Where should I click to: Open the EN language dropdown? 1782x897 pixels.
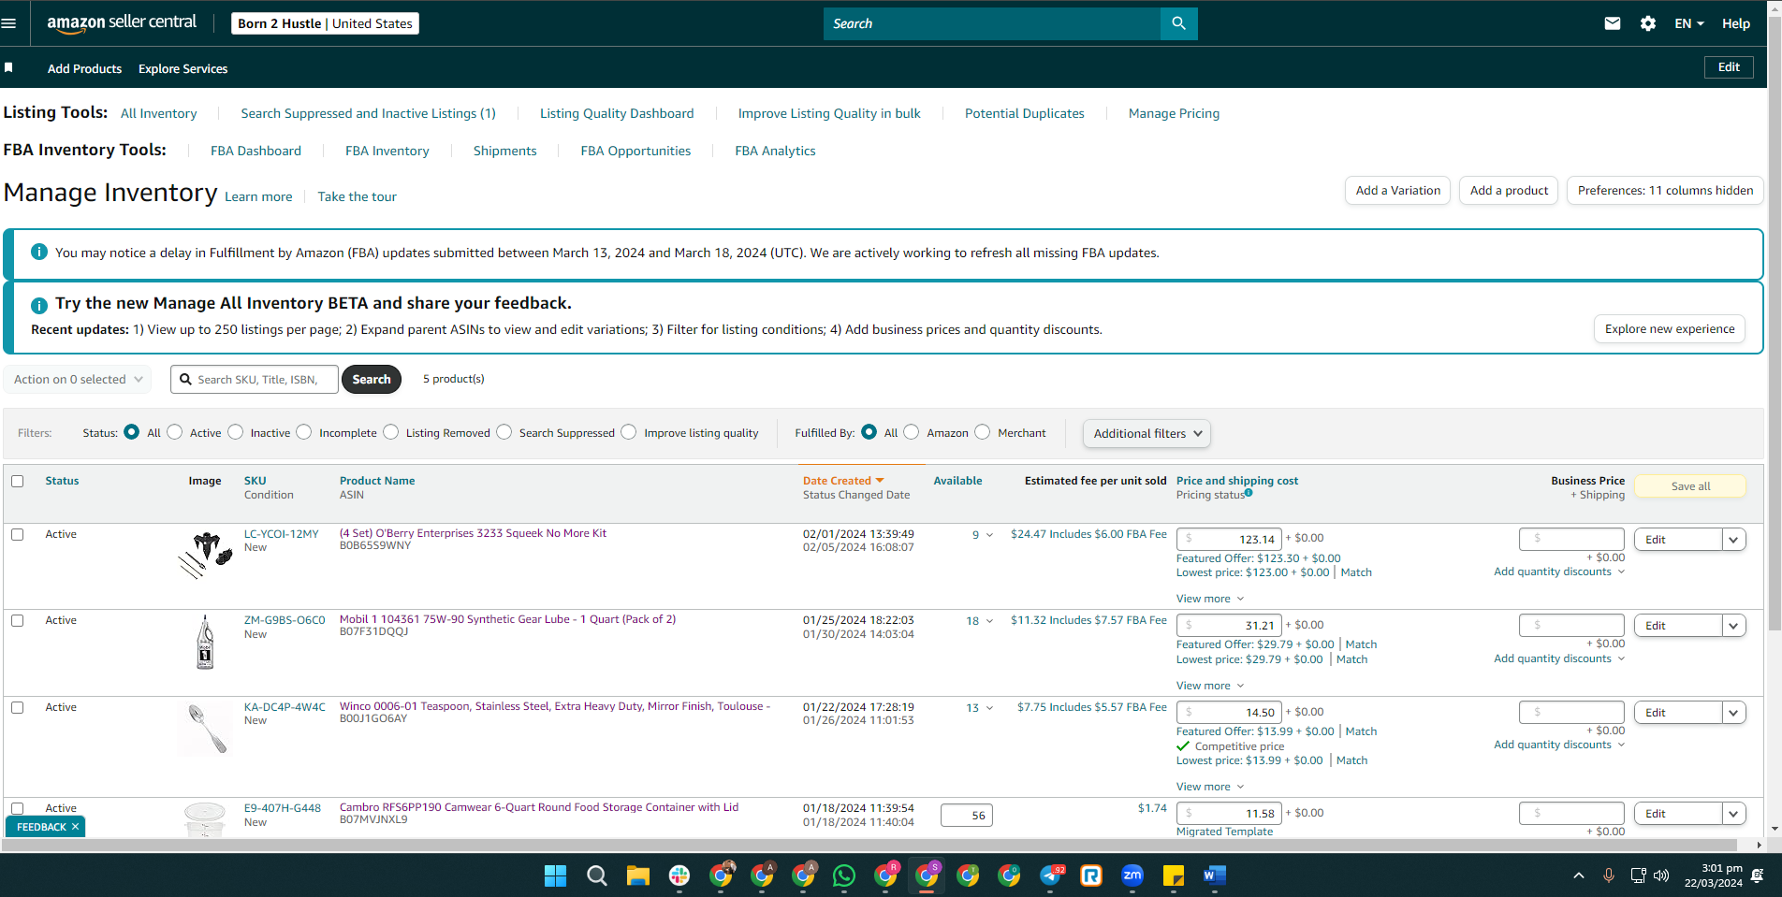[1689, 23]
